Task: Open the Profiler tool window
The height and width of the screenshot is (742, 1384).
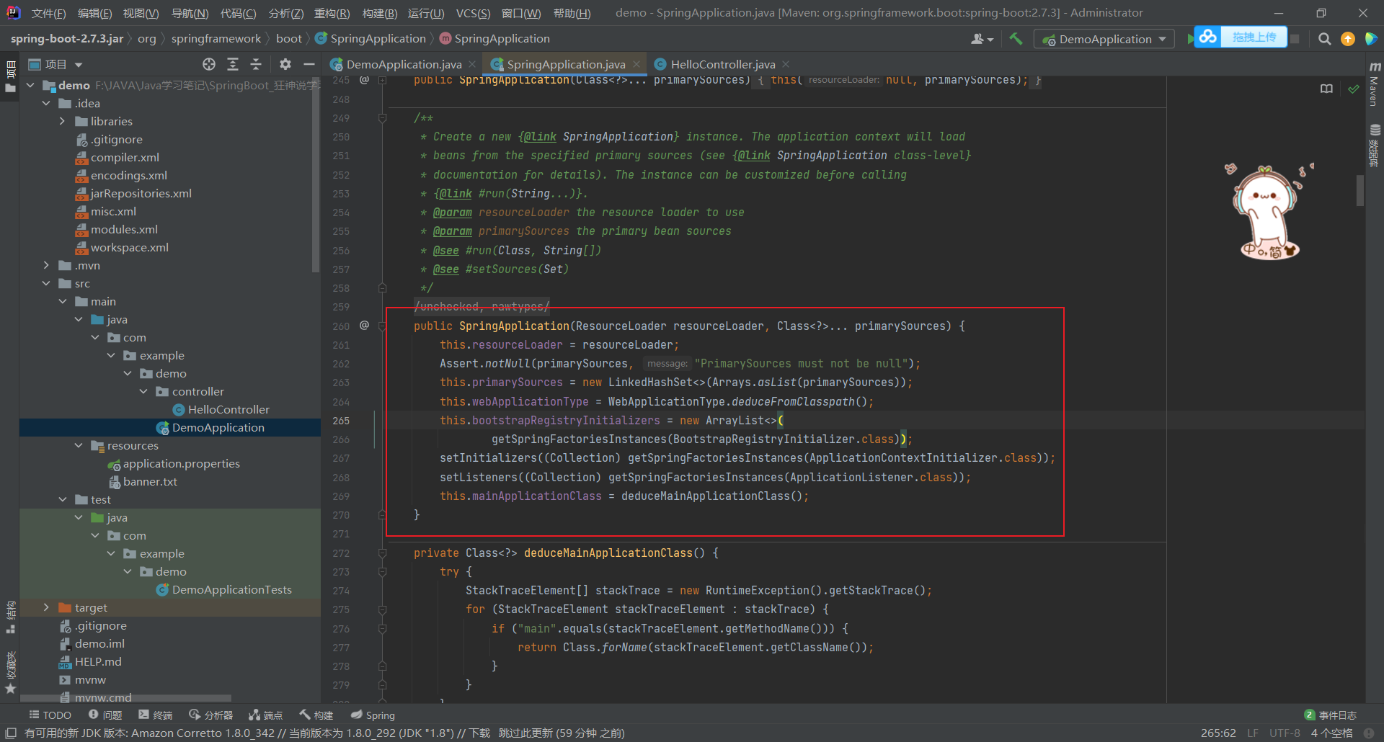Action: pos(210,715)
